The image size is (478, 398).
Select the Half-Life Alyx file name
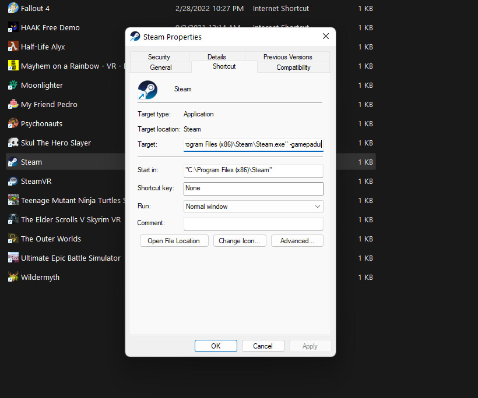coord(43,47)
